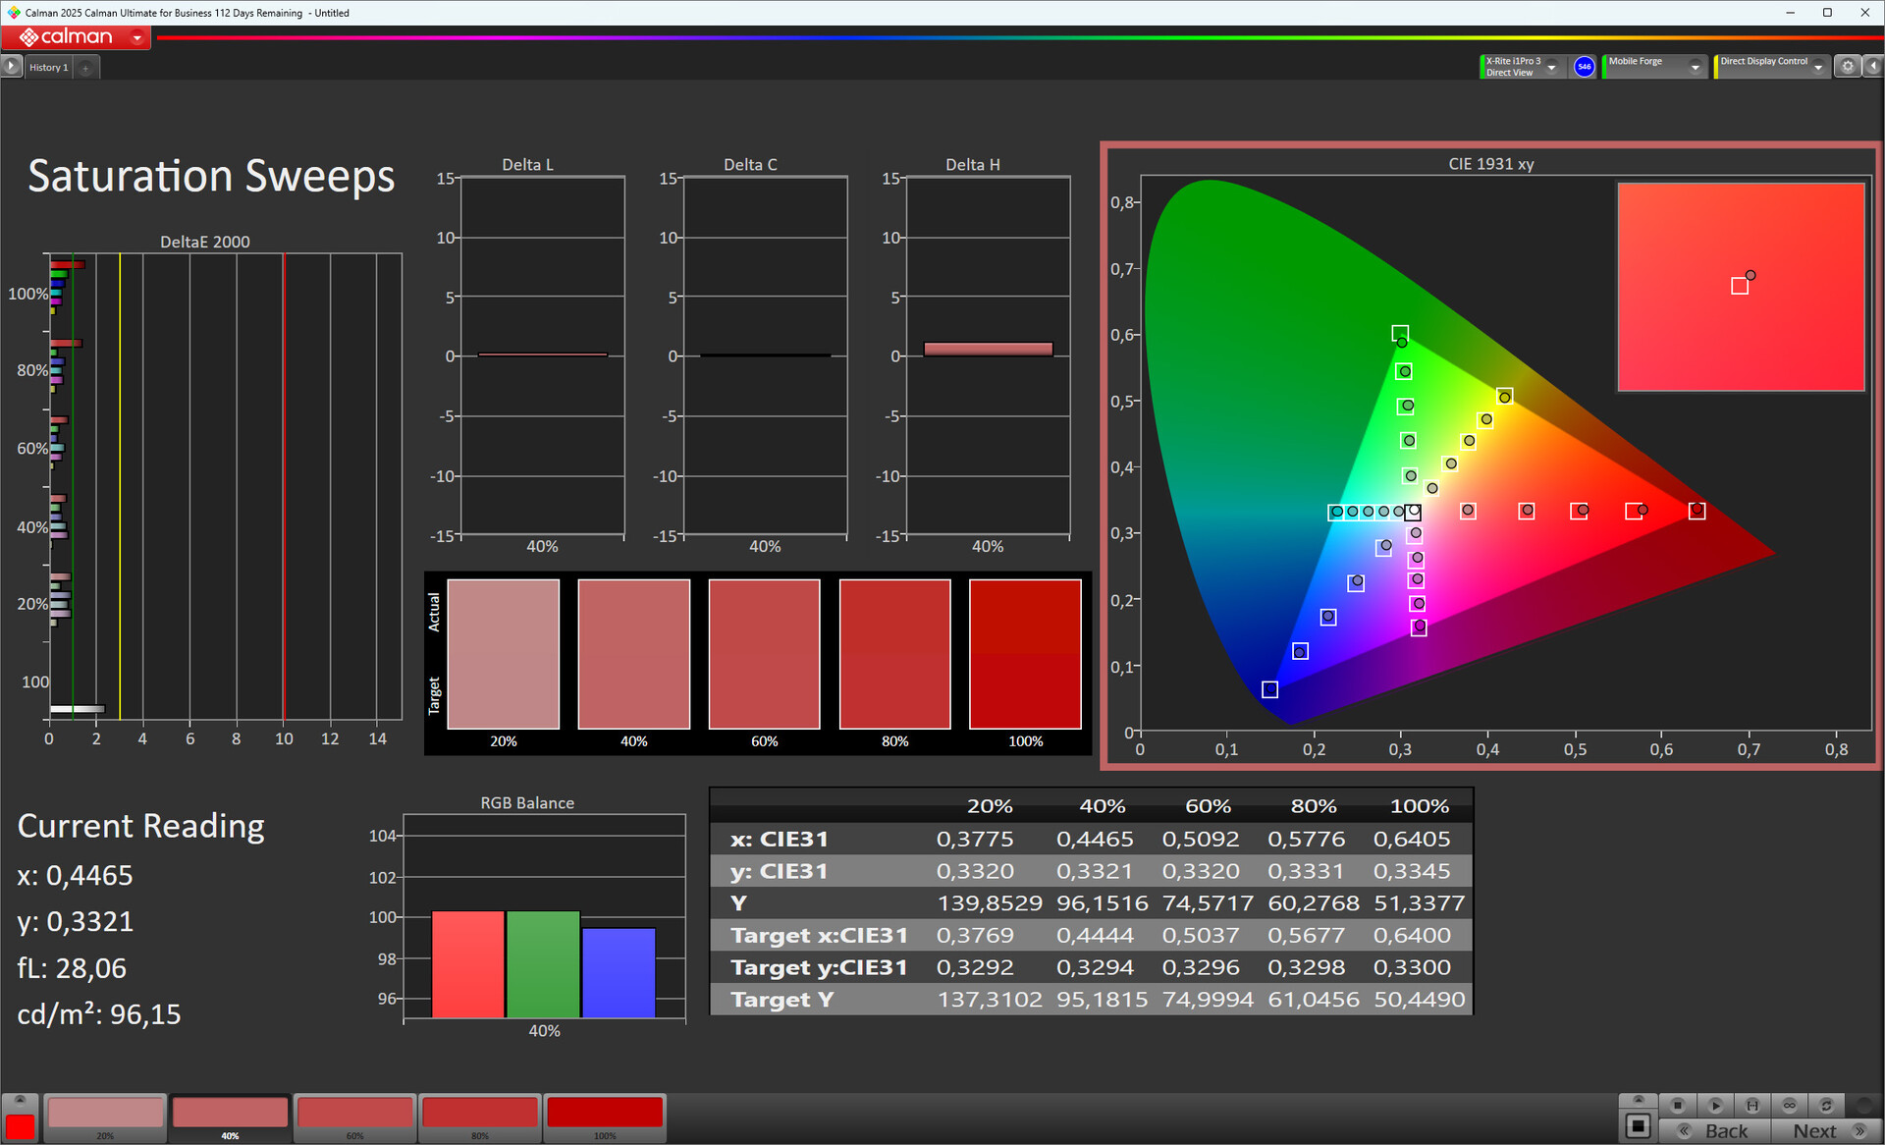Click the refresh/loop arrows icon
Screen dimensions: 1885x1145
[x=1826, y=1105]
